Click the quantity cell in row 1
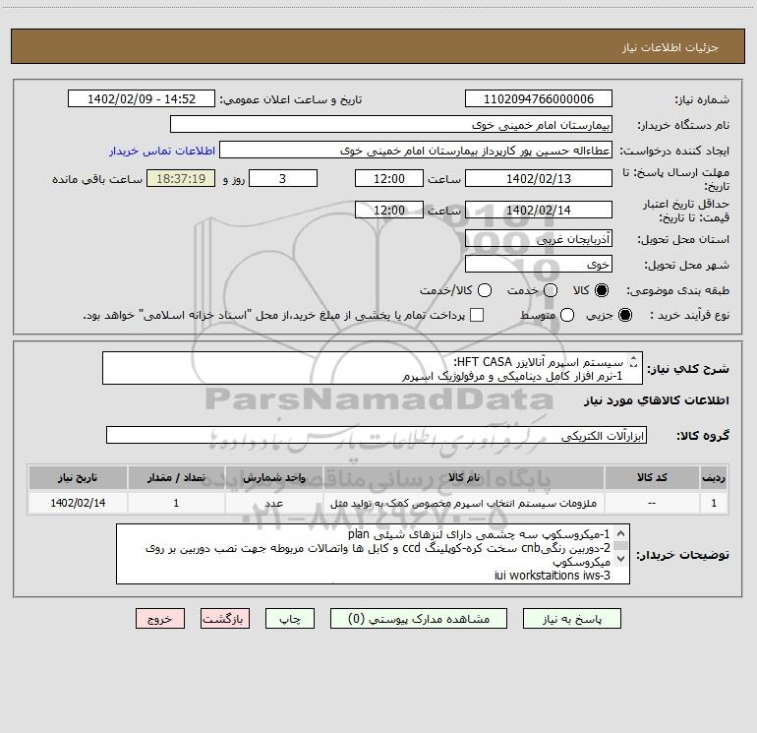The image size is (757, 733). (176, 504)
